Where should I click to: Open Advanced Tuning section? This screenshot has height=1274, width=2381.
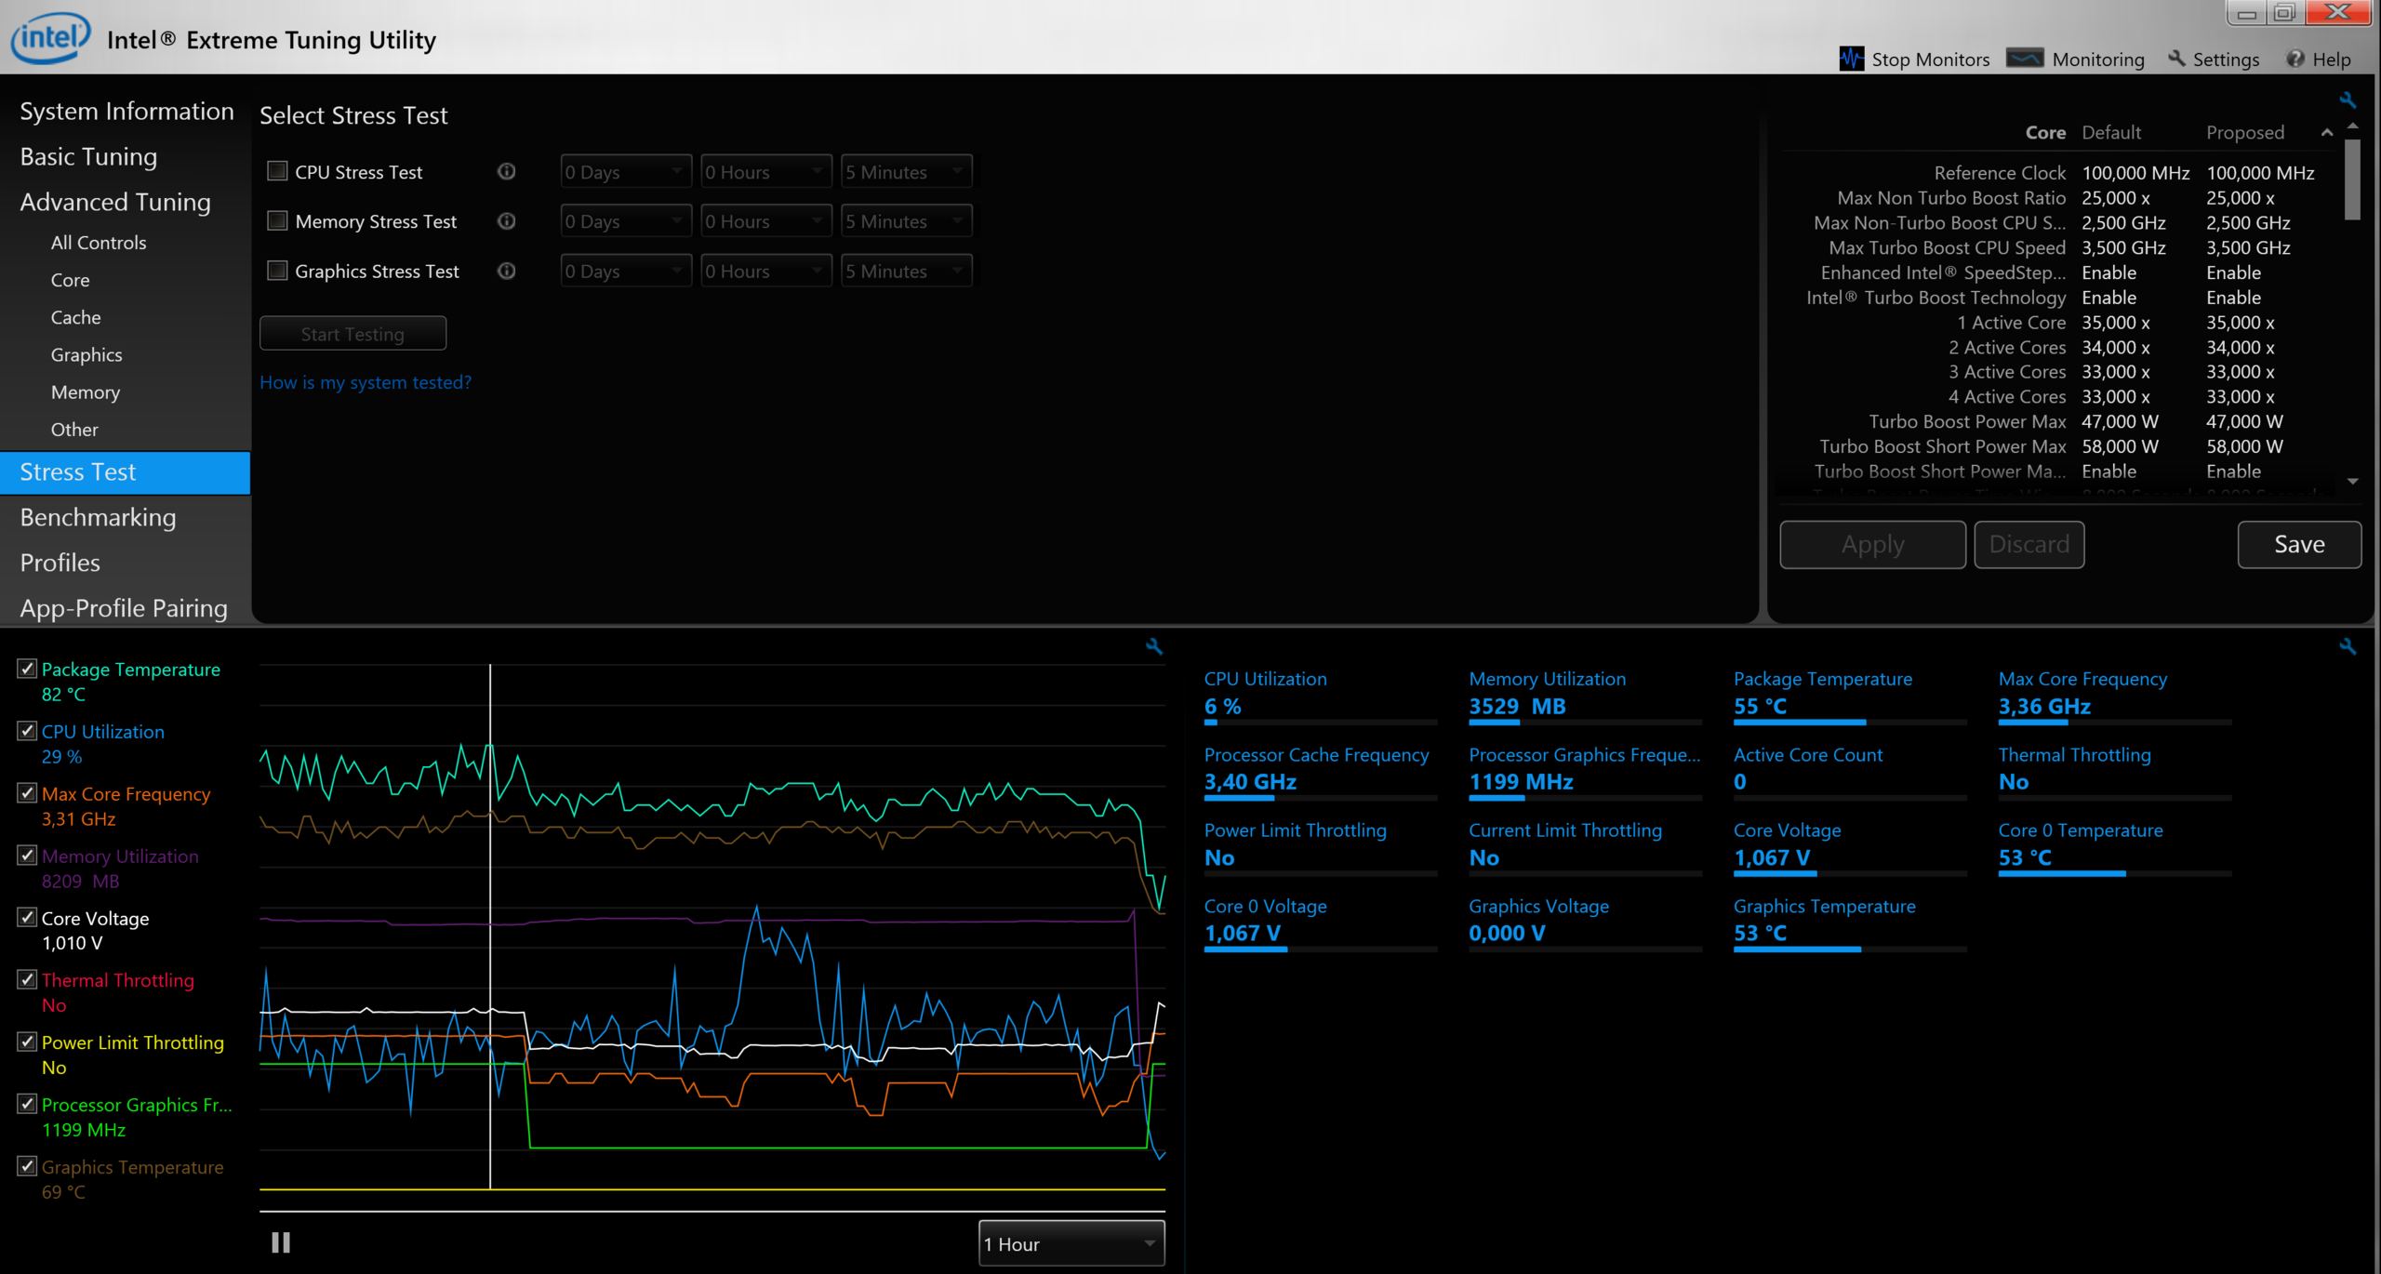(x=115, y=202)
